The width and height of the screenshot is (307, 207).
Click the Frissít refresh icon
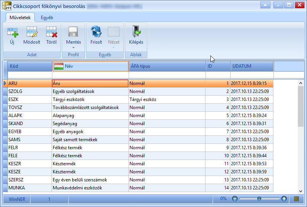96,31
